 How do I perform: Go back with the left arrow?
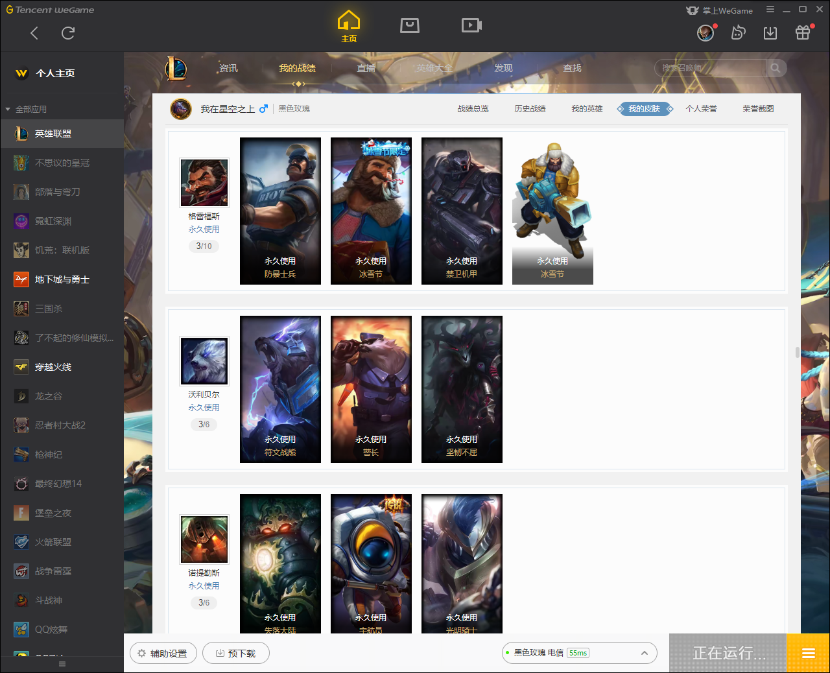[34, 33]
